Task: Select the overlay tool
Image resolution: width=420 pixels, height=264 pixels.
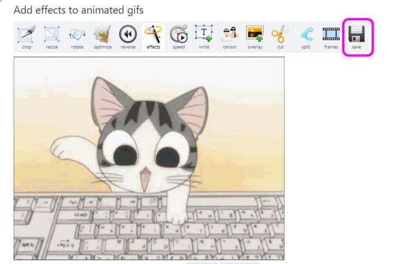Action: pos(255,37)
